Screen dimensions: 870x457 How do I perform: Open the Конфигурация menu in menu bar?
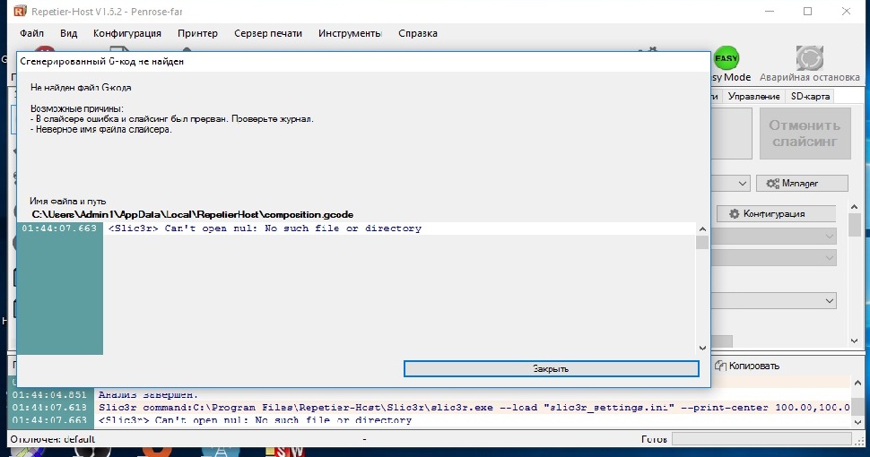click(127, 33)
